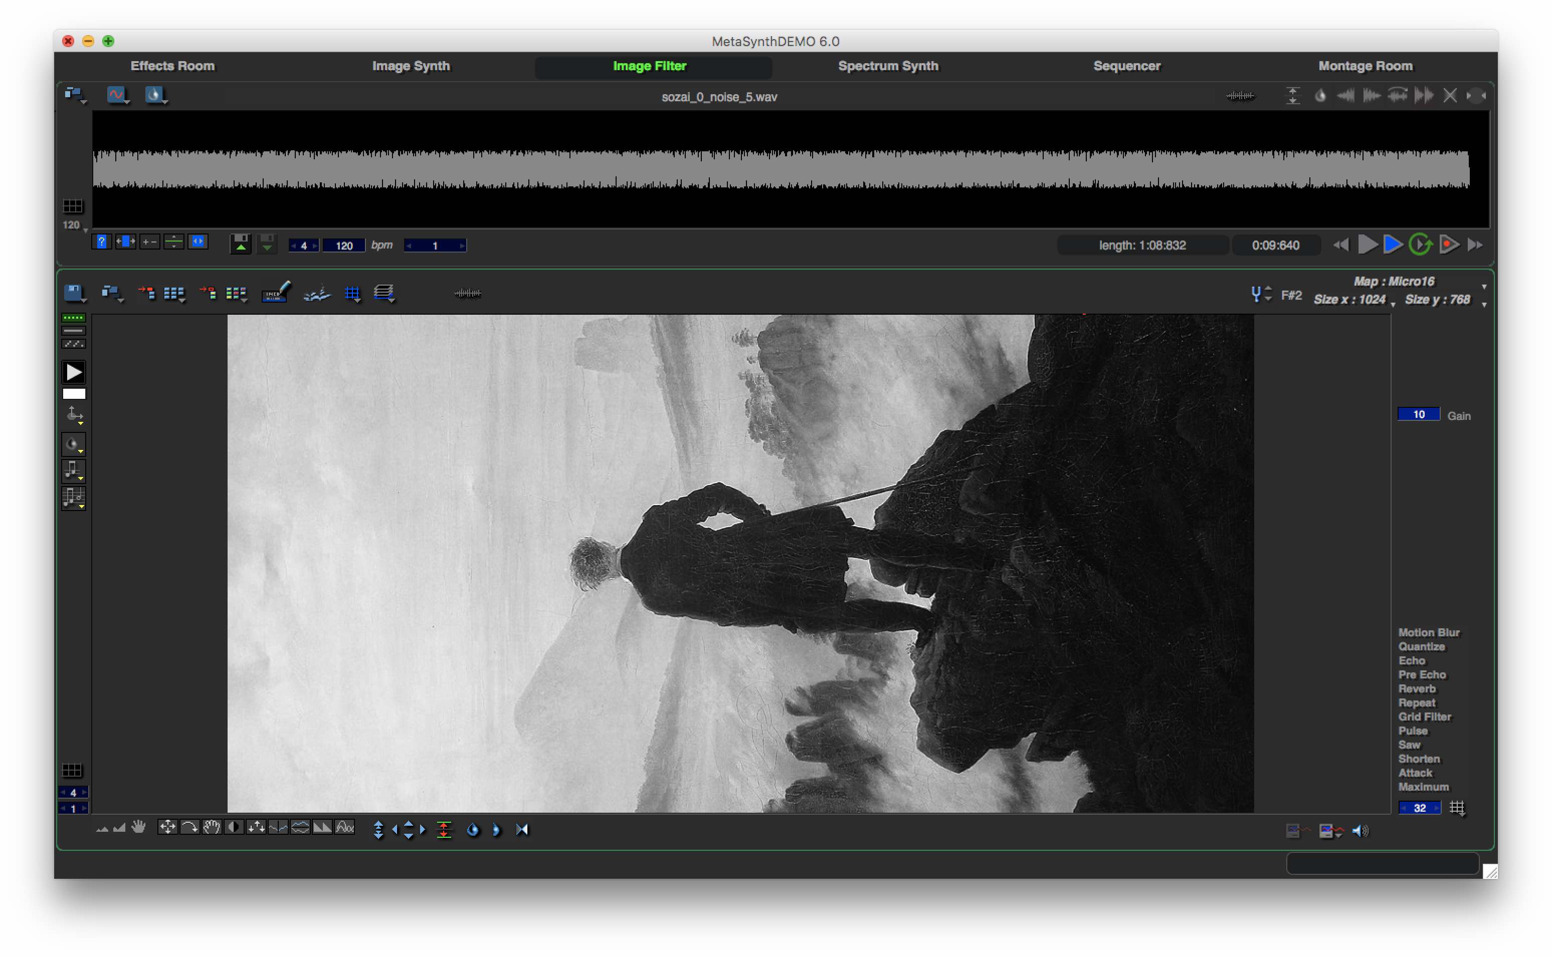The height and width of the screenshot is (957, 1552).
Task: Click the green up-arrow export button
Action: tap(240, 244)
